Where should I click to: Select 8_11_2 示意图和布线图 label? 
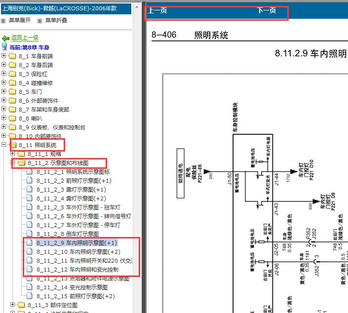[x=58, y=163]
